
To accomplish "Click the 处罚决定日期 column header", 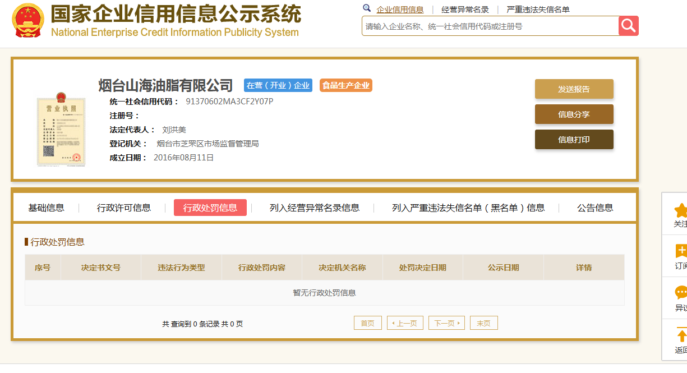I will [x=423, y=268].
